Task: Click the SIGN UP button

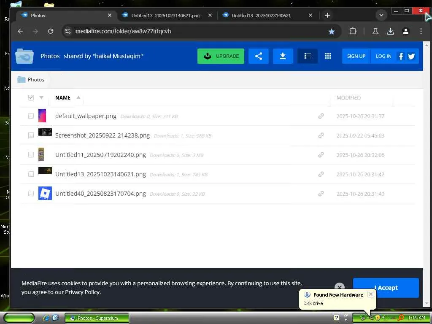Action: click(356, 56)
